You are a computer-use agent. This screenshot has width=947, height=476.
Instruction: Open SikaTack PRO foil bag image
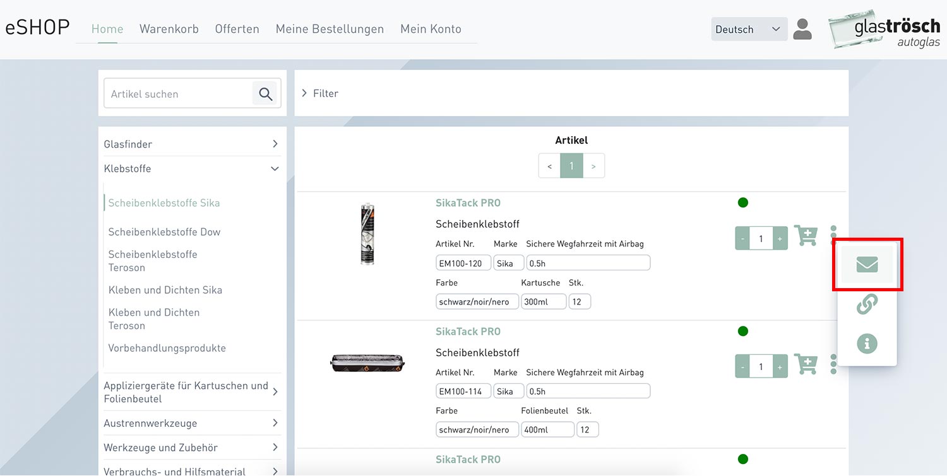click(x=367, y=363)
